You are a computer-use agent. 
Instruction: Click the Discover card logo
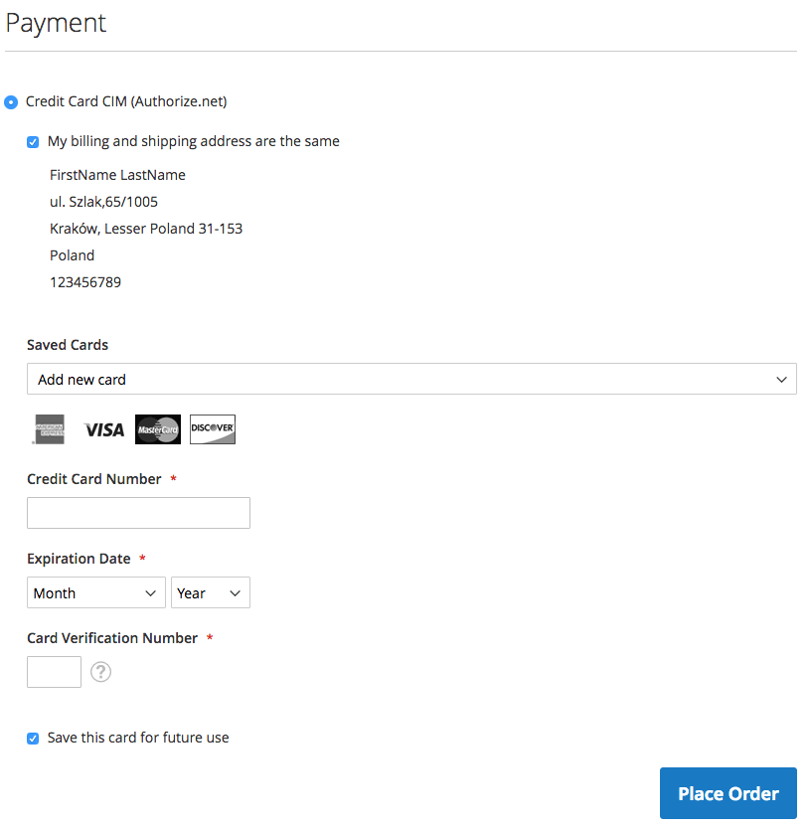(x=213, y=429)
